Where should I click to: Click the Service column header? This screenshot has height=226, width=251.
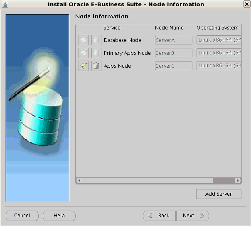[113, 28]
